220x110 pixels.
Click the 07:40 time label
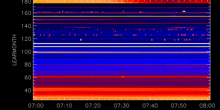point(150,106)
